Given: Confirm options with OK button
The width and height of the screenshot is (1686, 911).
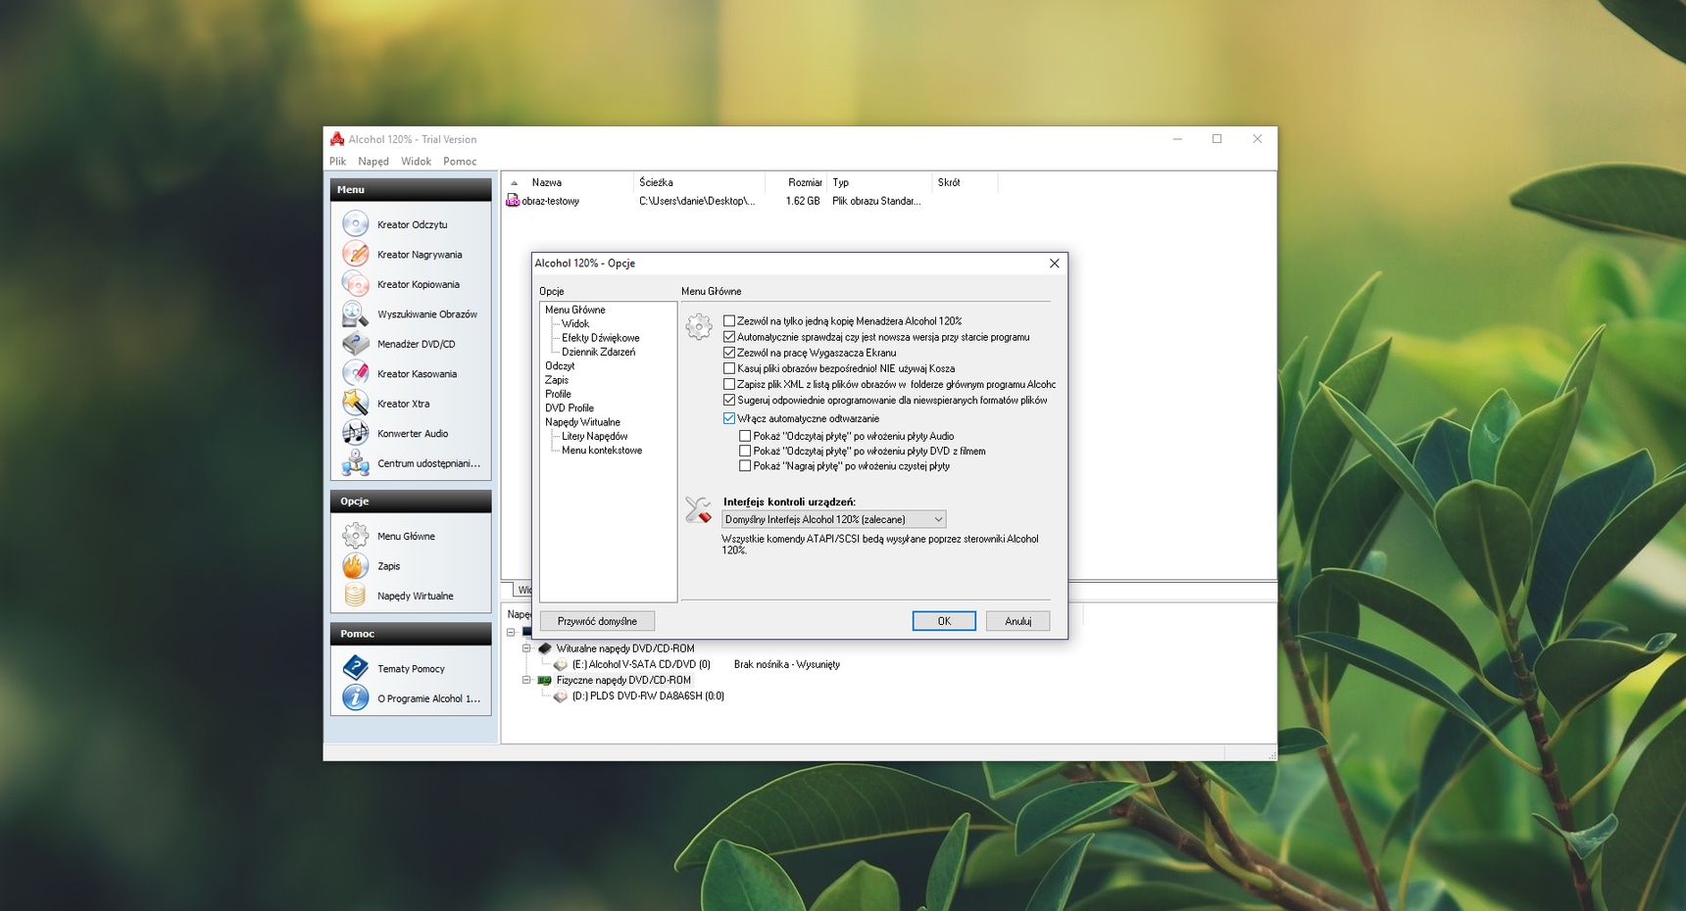Looking at the screenshot, I should click(x=944, y=621).
